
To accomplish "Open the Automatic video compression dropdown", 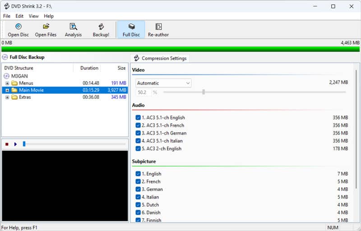I will coord(163,83).
